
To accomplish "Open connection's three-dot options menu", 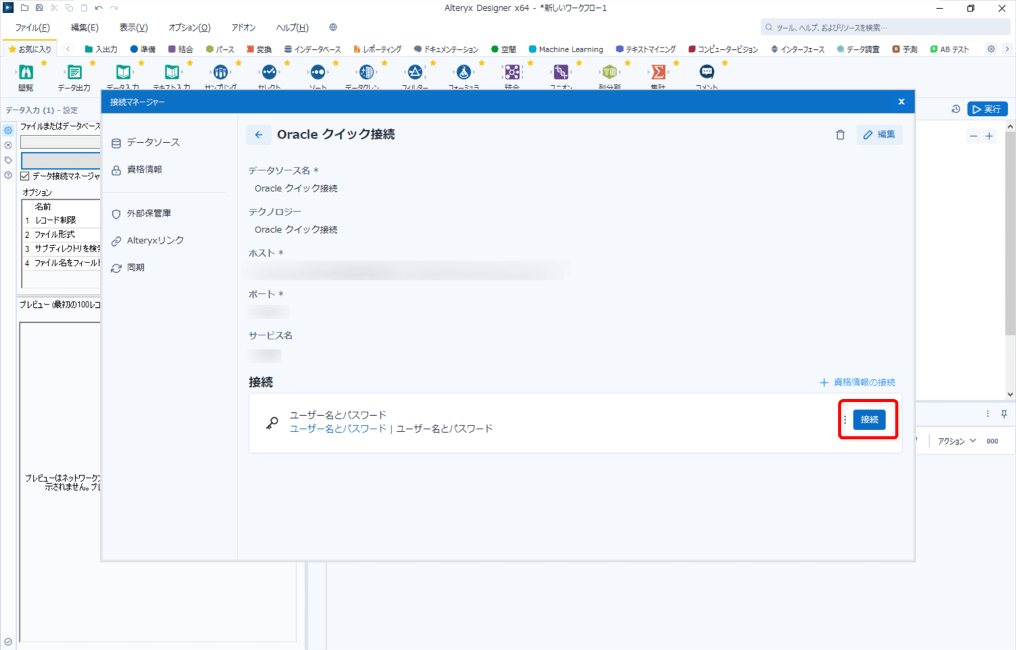I will [x=845, y=420].
